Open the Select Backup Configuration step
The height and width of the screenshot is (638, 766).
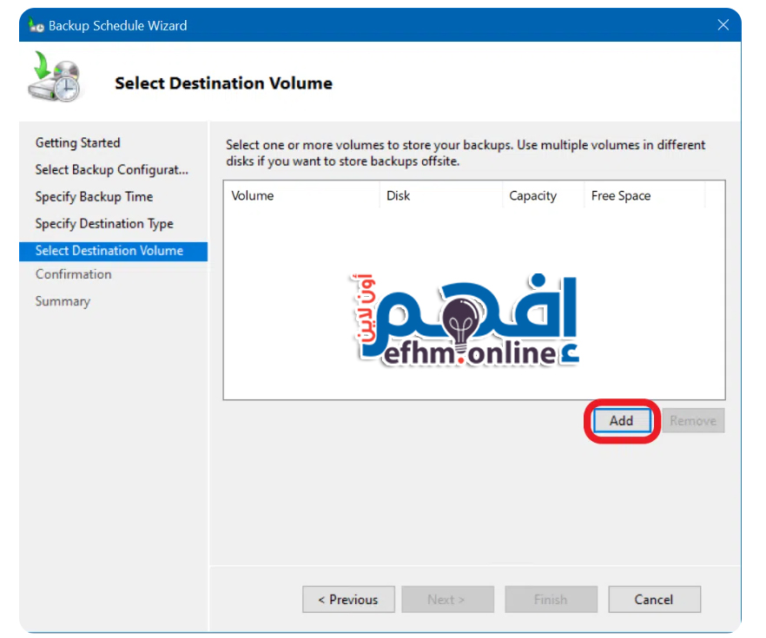[x=111, y=170]
